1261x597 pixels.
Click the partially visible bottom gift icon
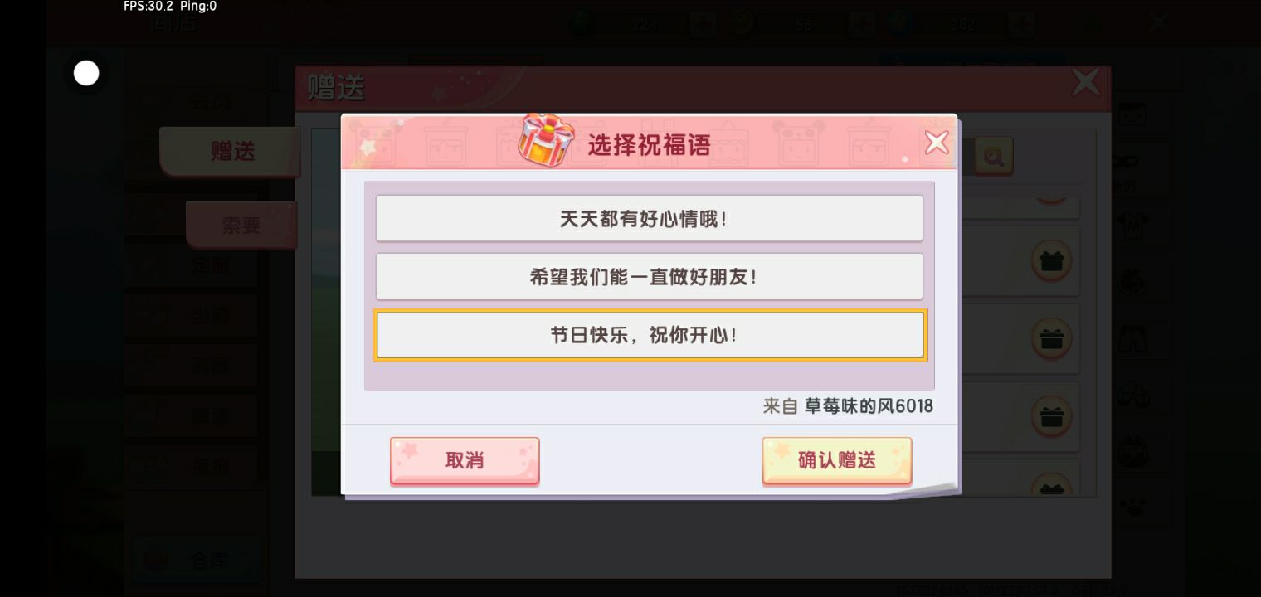[1051, 486]
